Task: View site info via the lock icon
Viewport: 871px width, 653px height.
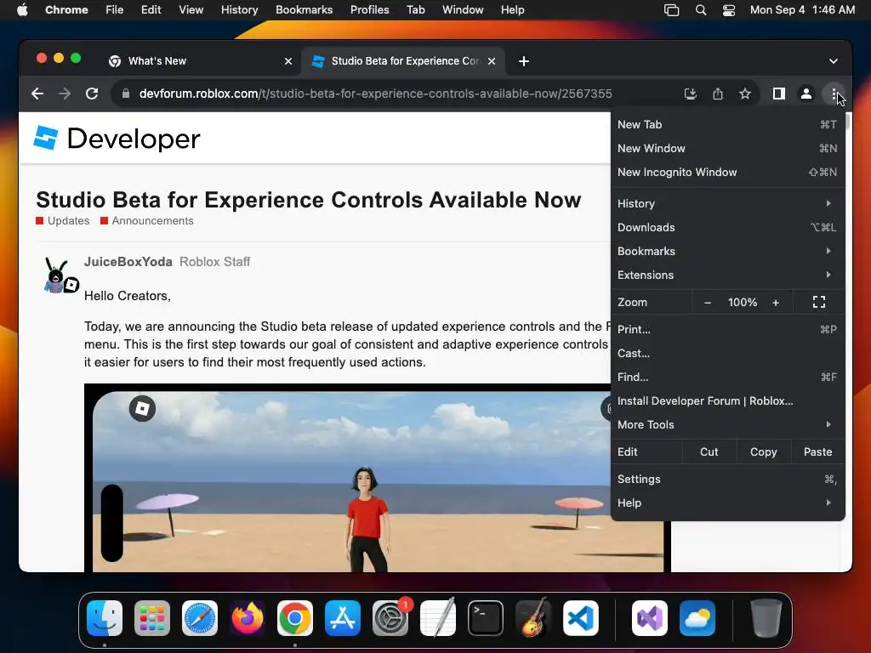Action: point(126,94)
